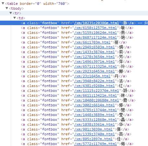The height and width of the screenshot is (146, 148).
Task: Pick the text node 佳
Action: click(x=119, y=139)
